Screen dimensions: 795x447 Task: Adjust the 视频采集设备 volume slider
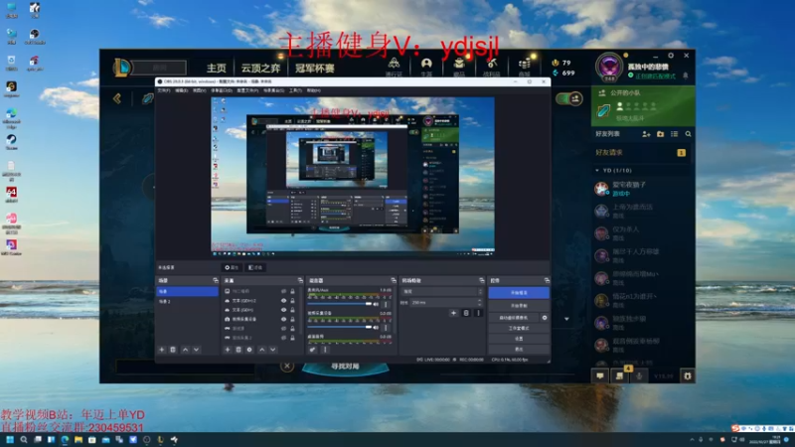[340, 328]
